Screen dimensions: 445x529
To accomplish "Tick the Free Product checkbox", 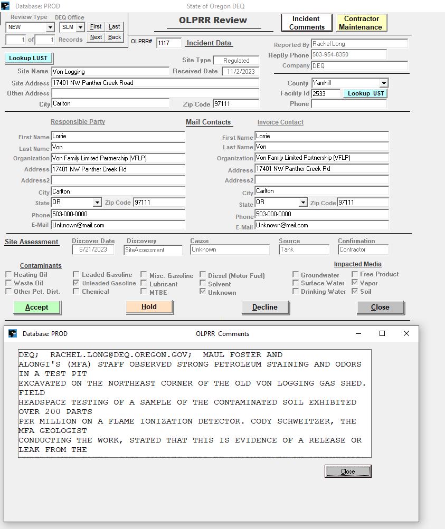I will point(355,274).
